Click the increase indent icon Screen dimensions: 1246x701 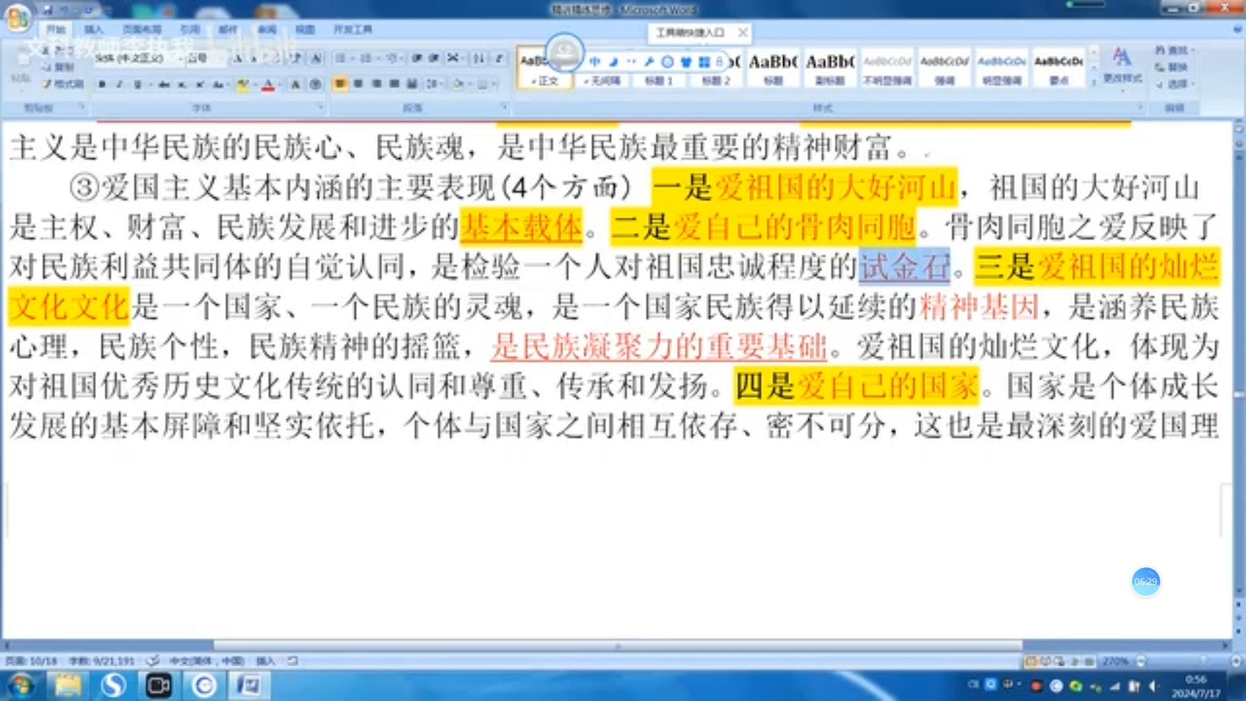[434, 58]
